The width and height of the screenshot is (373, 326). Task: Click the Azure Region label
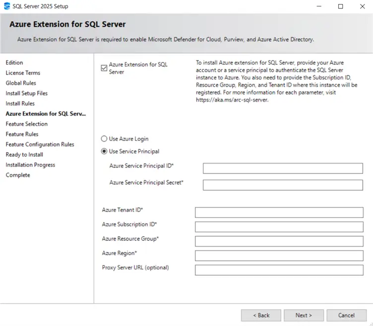[x=120, y=253]
